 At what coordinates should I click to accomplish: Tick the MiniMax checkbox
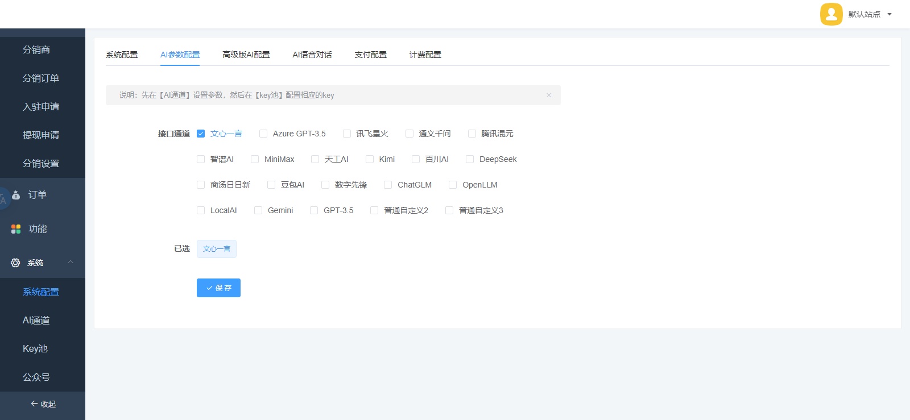coord(255,159)
